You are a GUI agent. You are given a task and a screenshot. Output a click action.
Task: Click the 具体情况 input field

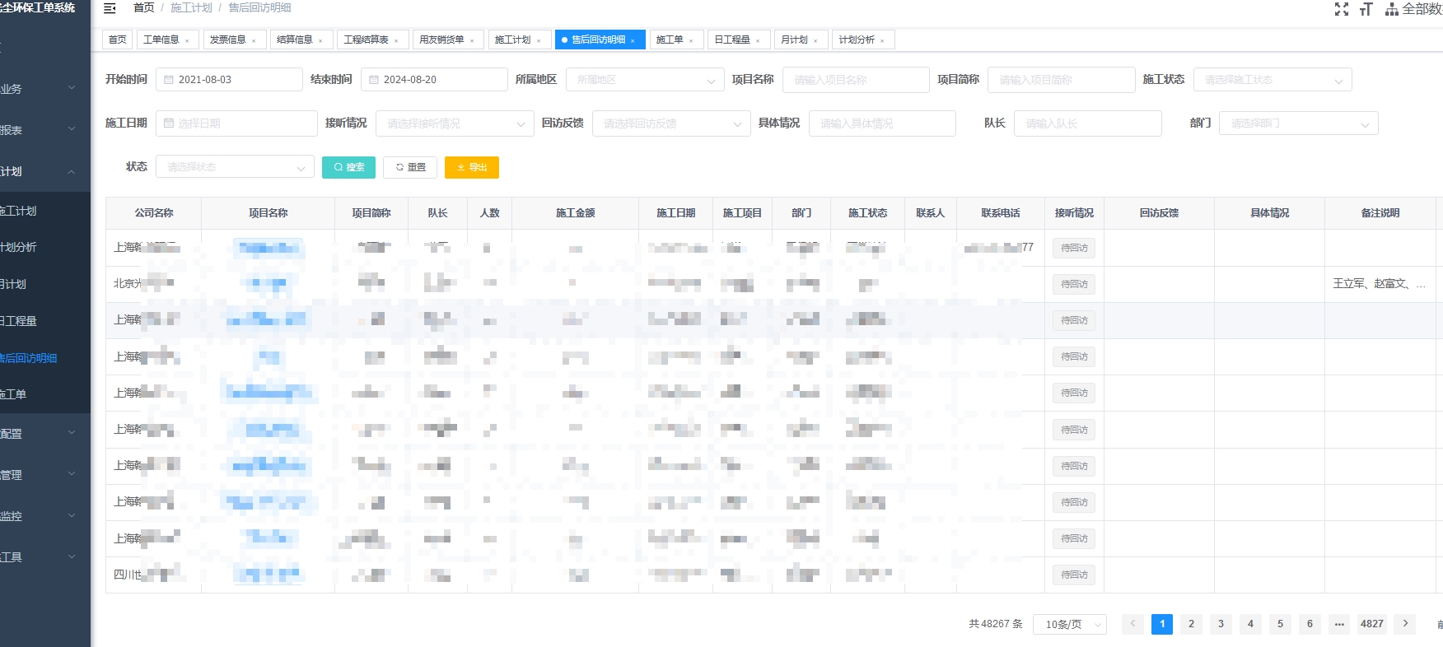(x=882, y=123)
